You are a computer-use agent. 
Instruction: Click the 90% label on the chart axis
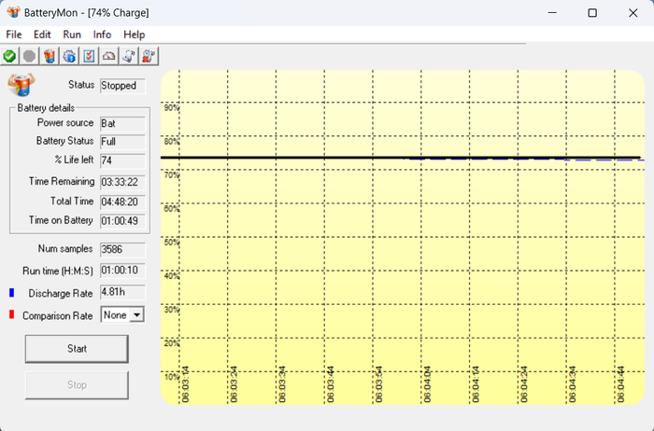171,108
